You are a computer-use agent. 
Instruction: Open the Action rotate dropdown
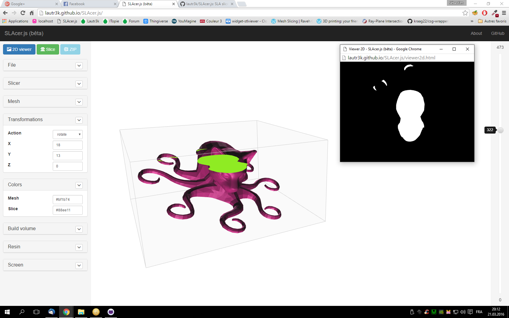pyautogui.click(x=68, y=134)
